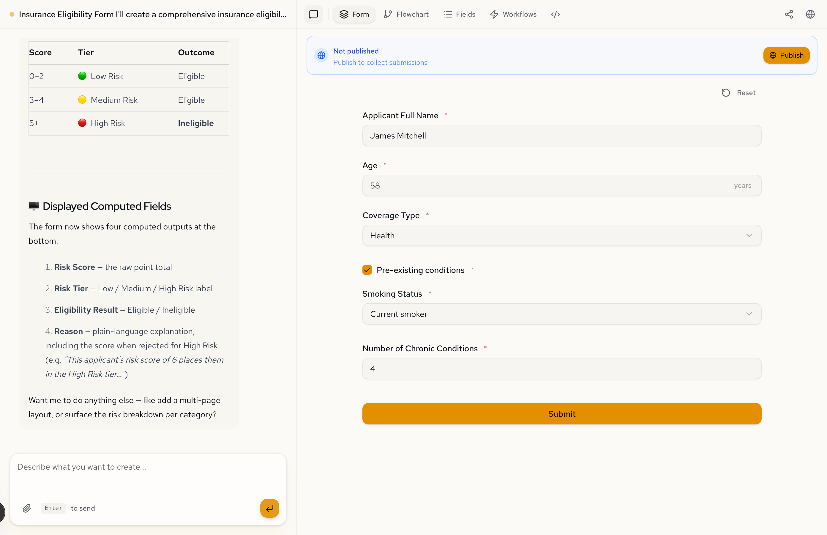Open the code view icon
Image resolution: width=827 pixels, height=535 pixels.
coord(555,14)
